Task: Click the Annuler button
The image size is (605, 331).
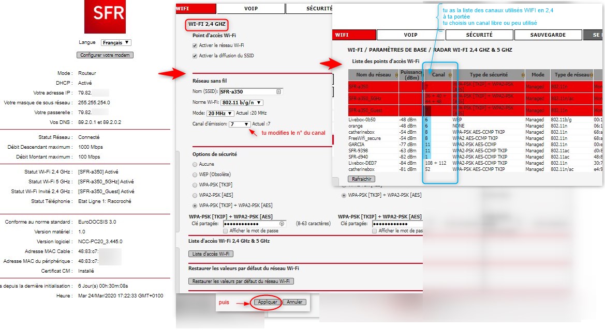Action: tap(294, 302)
